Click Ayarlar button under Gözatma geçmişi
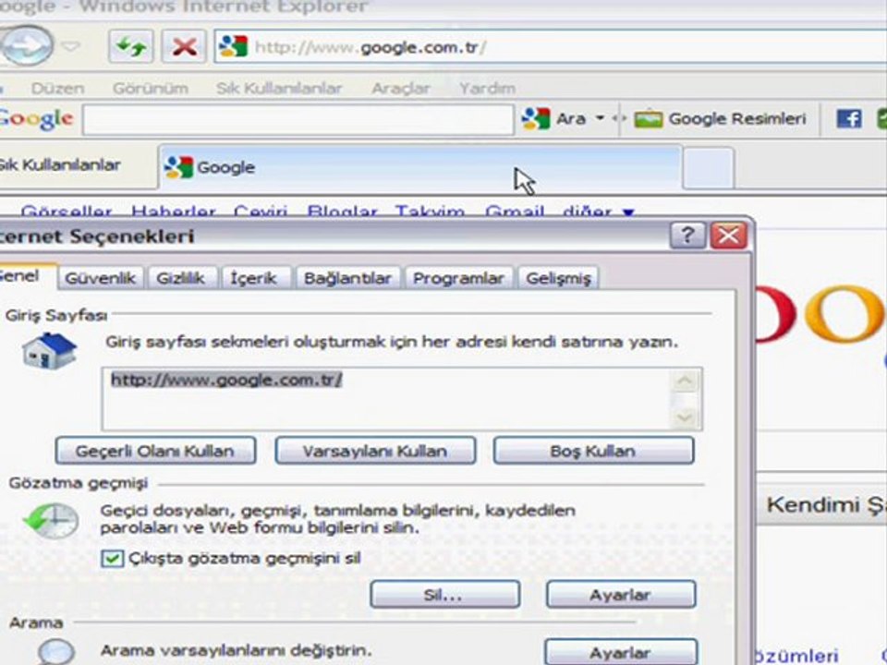This screenshot has width=887, height=665. 621,594
